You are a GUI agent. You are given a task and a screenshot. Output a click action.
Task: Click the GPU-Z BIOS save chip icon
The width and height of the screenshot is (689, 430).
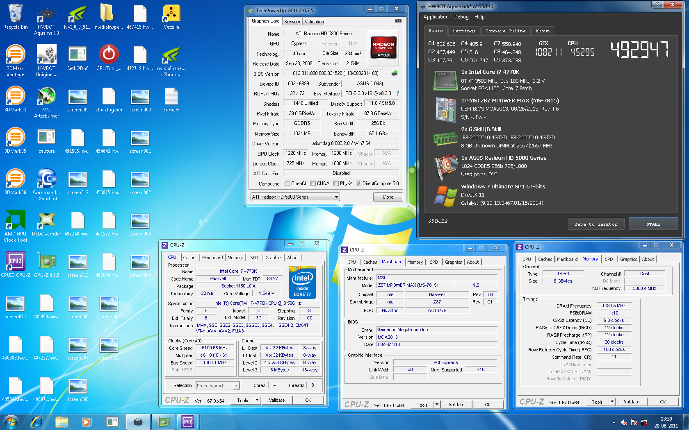point(395,73)
